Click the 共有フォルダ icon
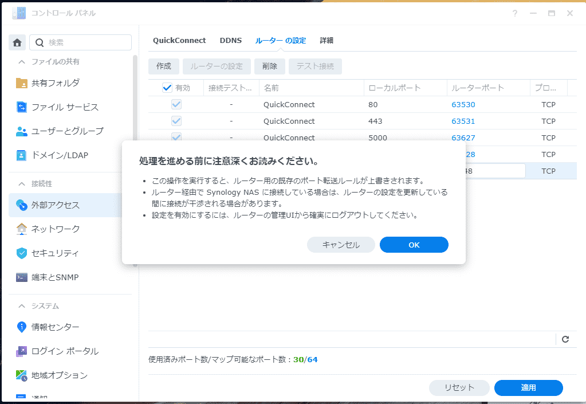The image size is (586, 404). 22,83
